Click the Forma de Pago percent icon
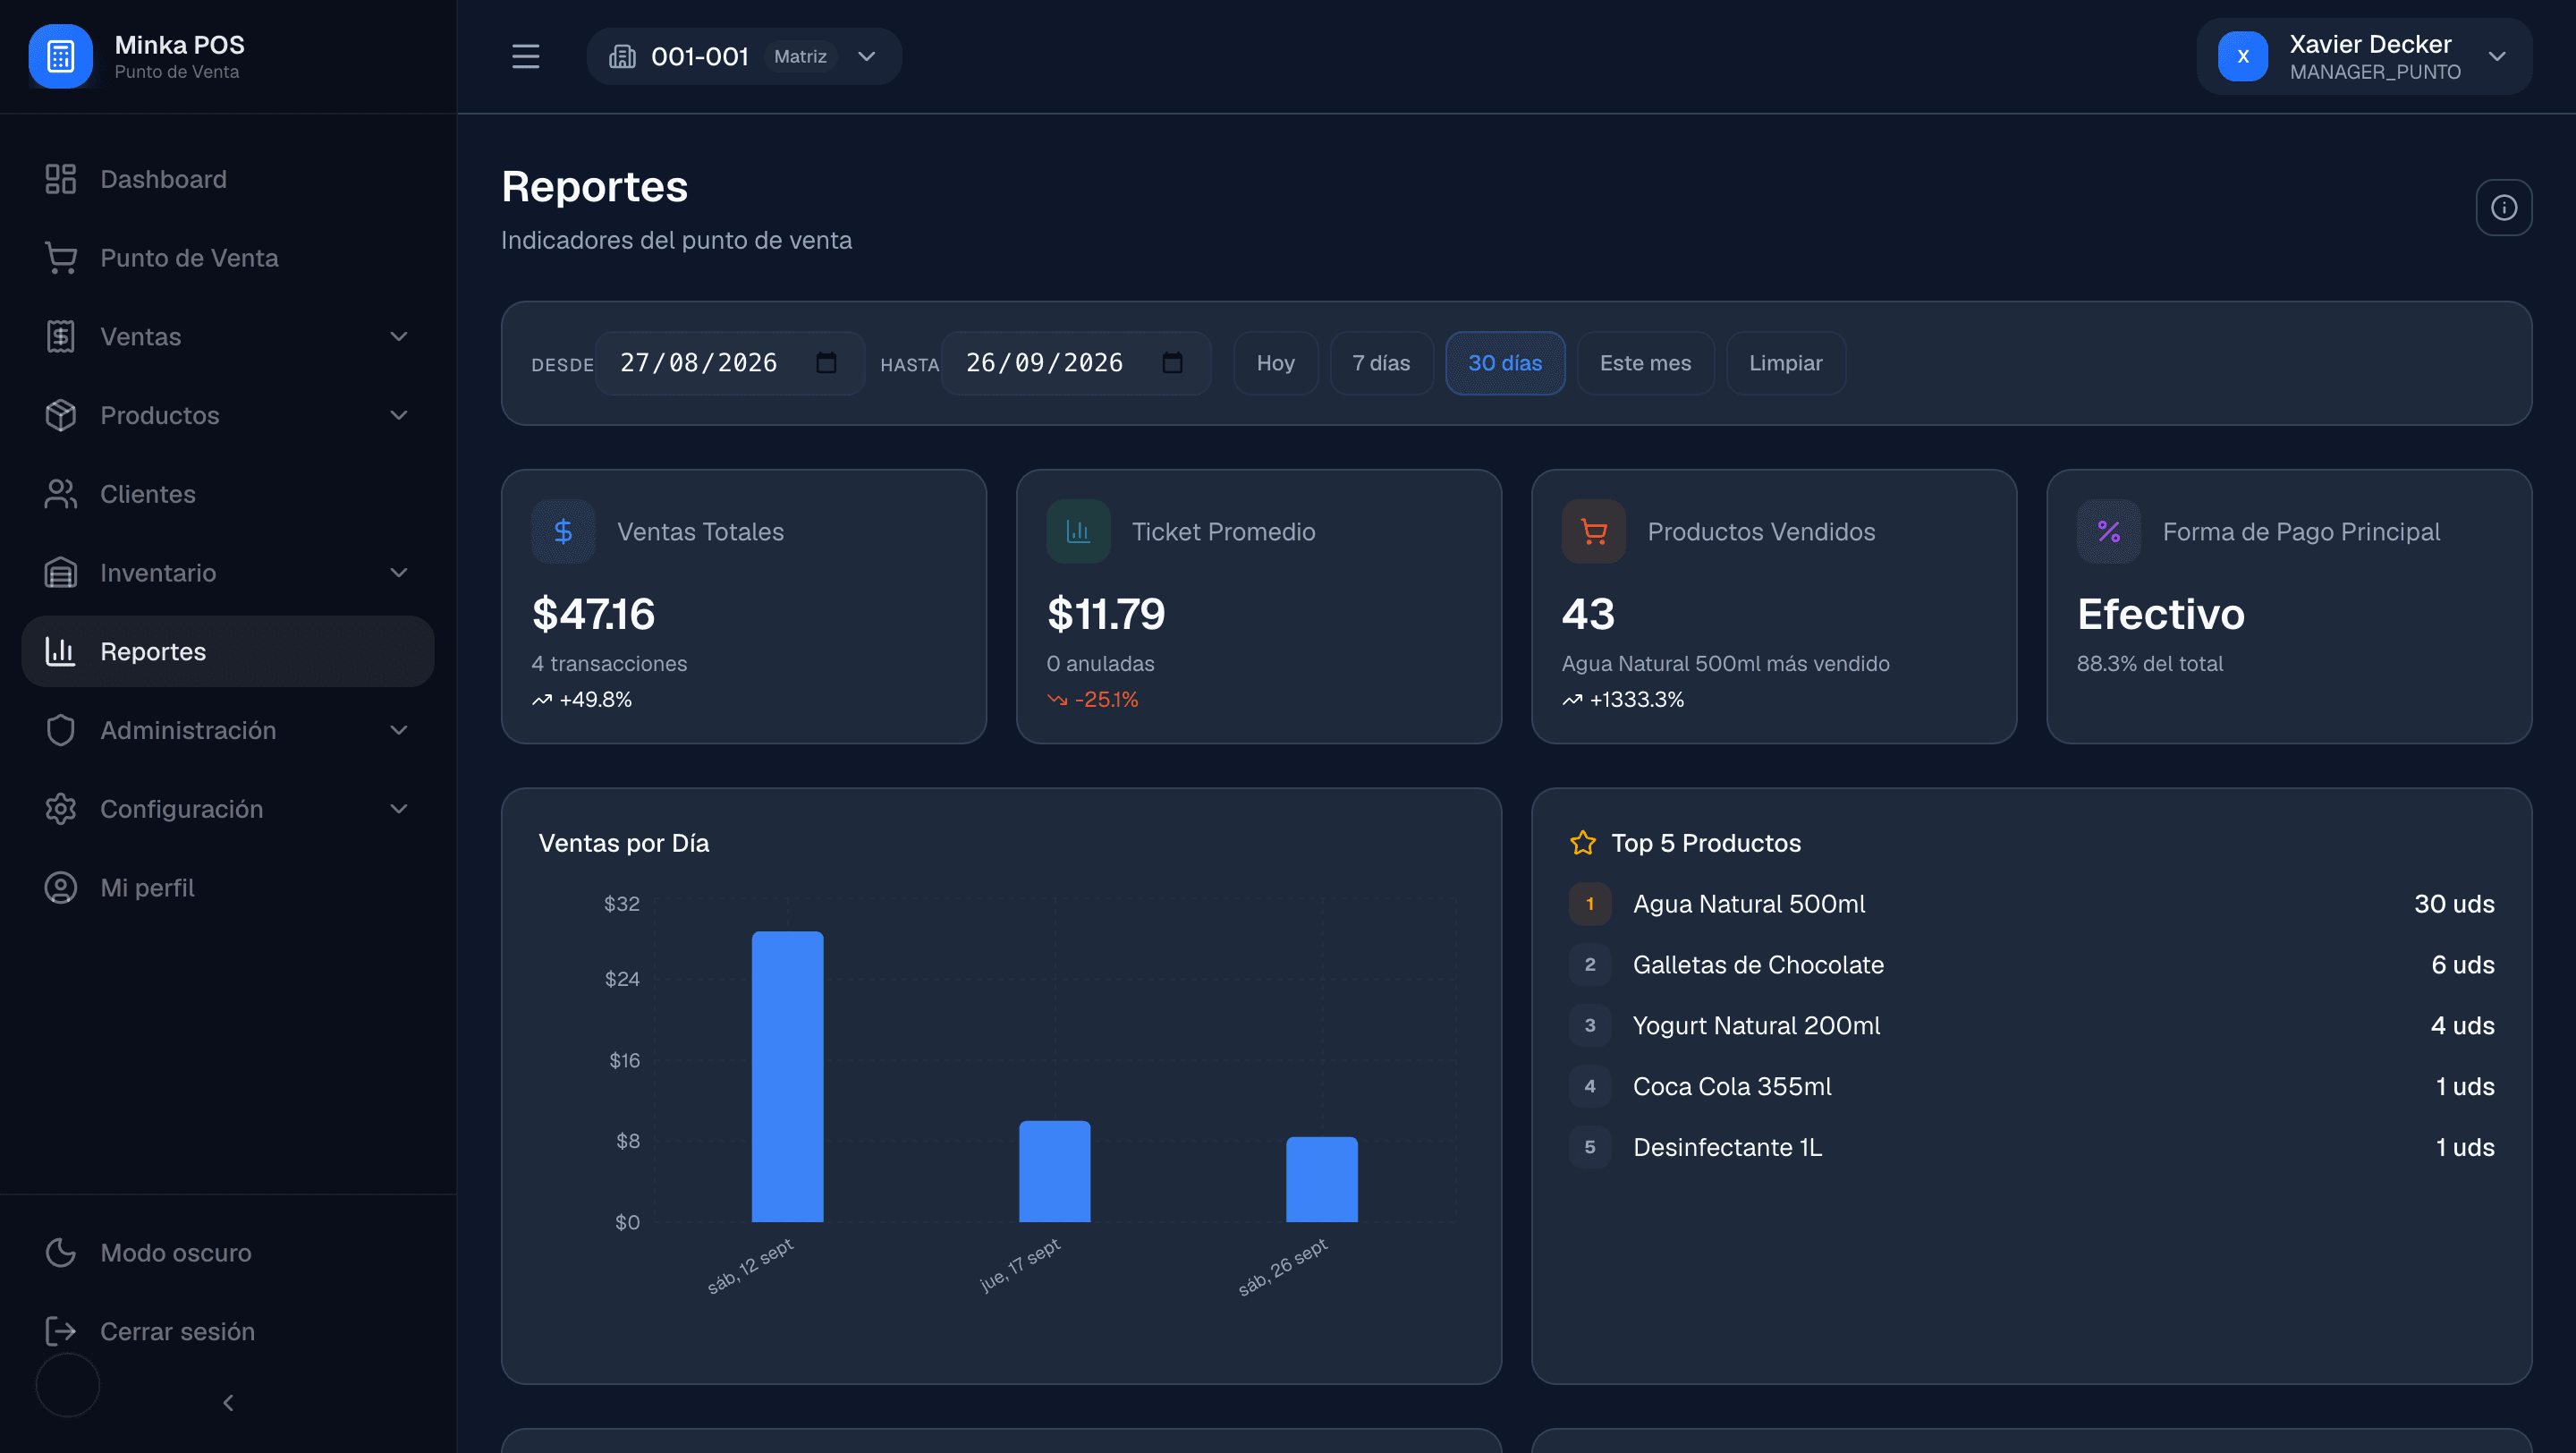Viewport: 2576px width, 1453px height. pos(2108,531)
